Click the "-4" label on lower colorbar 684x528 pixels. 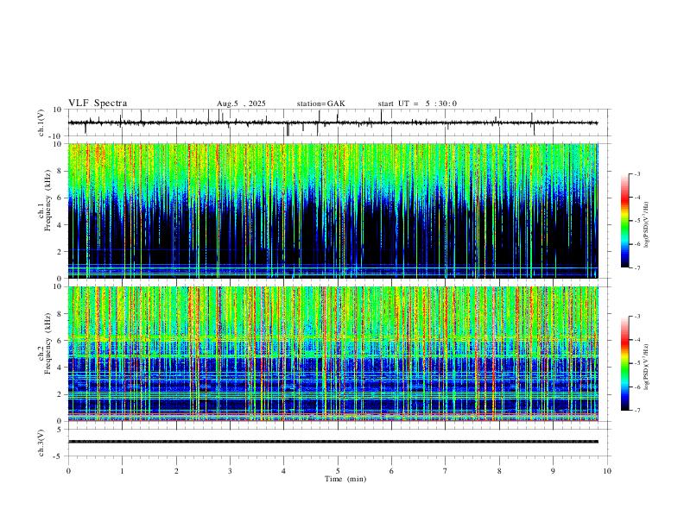637,340
